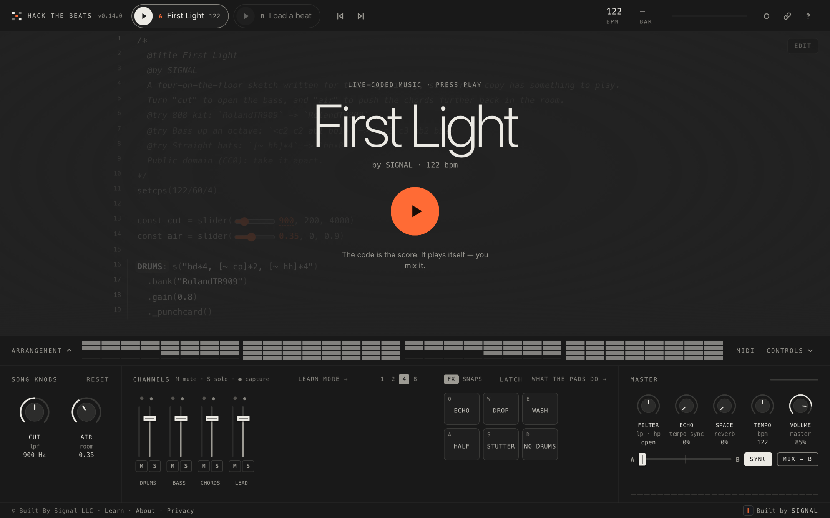Select bar length 8
The width and height of the screenshot is (830, 518).
[x=415, y=379]
